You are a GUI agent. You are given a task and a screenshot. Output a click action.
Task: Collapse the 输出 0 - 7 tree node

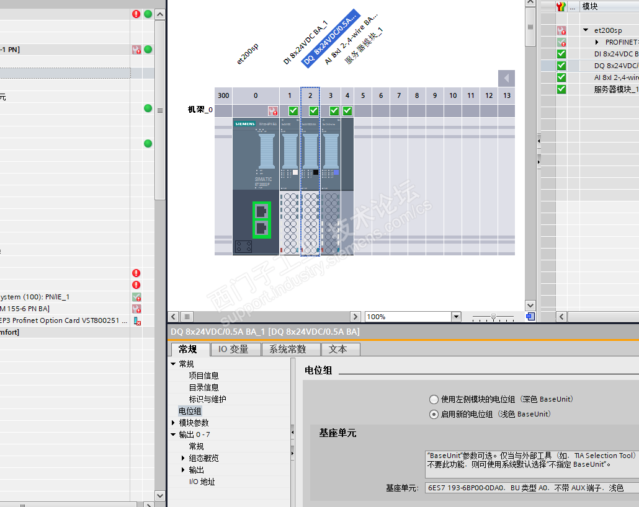pos(173,434)
